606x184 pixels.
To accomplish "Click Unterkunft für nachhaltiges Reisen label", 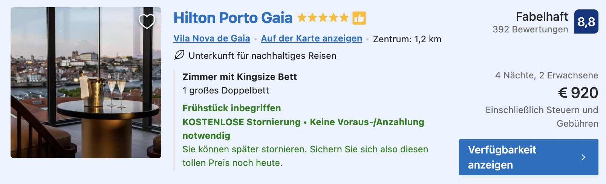I will tap(262, 56).
